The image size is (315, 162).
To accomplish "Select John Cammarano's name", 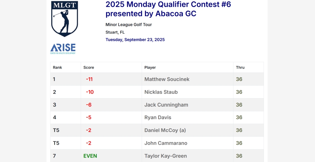I will [166, 143].
